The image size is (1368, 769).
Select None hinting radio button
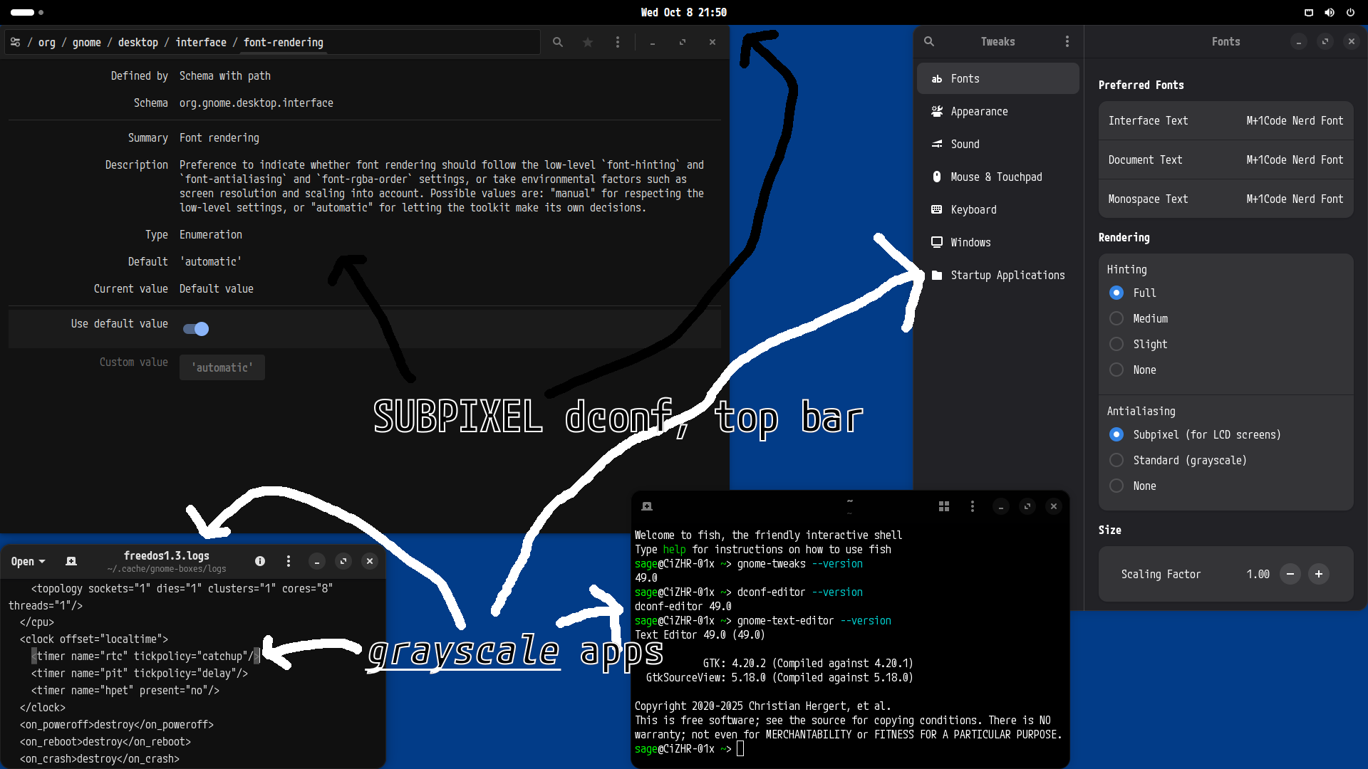1116,370
